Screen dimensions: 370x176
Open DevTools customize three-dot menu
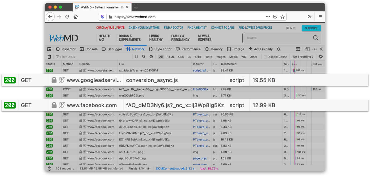coord(314,49)
